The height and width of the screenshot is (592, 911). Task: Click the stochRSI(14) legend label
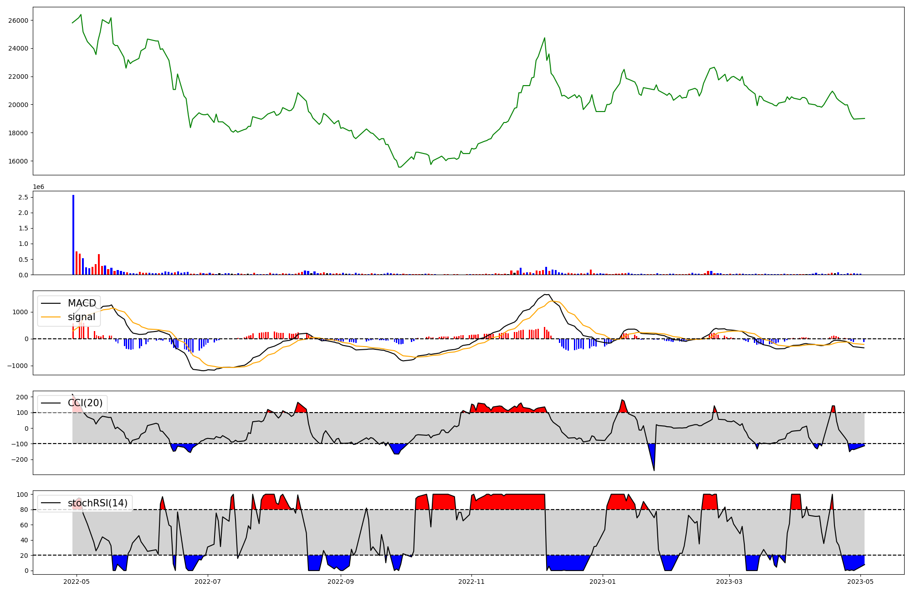[x=97, y=503]
